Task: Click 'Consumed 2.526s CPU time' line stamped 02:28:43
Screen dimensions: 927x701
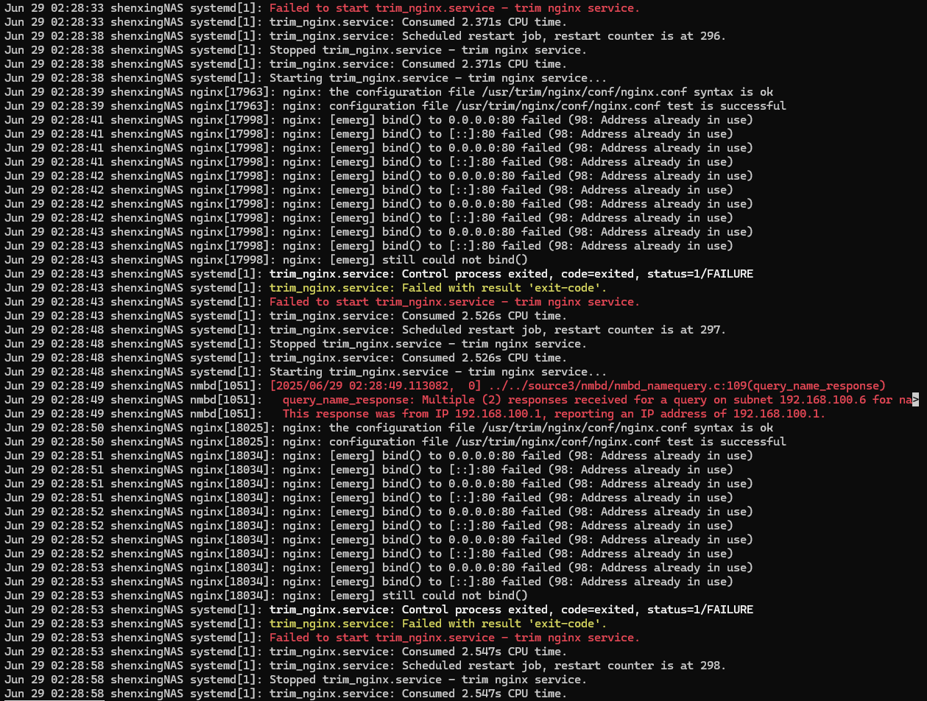Action: (x=286, y=316)
